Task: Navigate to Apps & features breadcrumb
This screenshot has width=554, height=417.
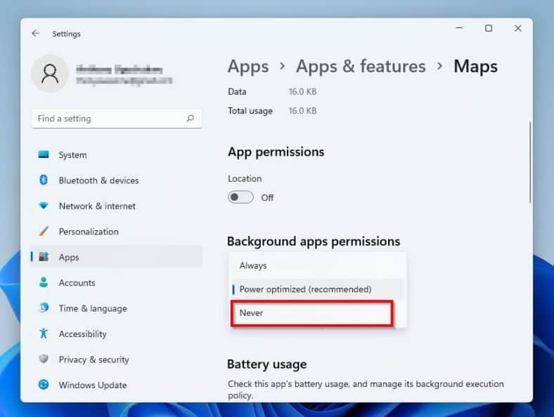Action: (361, 66)
